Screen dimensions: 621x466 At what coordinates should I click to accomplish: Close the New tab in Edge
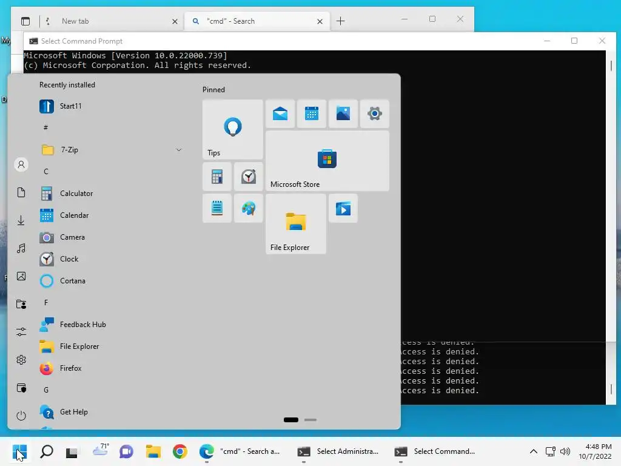point(175,21)
